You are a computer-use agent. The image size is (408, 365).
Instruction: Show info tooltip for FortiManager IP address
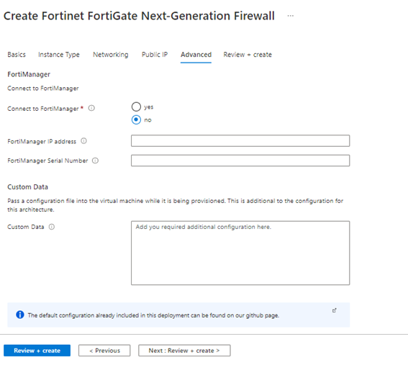click(x=83, y=141)
